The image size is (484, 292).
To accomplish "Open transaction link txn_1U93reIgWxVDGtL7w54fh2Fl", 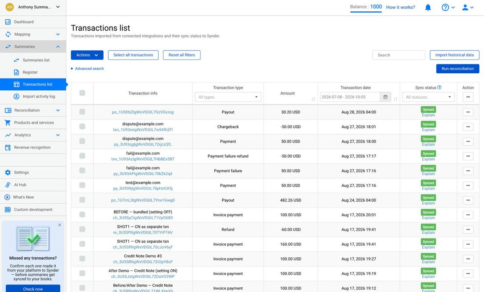I will (143, 130).
